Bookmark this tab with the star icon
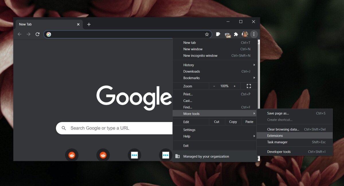 coord(207,34)
